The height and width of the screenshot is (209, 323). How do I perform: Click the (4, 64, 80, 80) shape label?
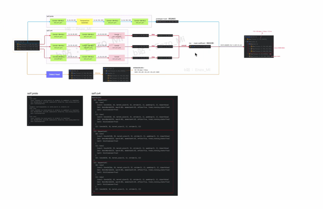tap(71, 20)
